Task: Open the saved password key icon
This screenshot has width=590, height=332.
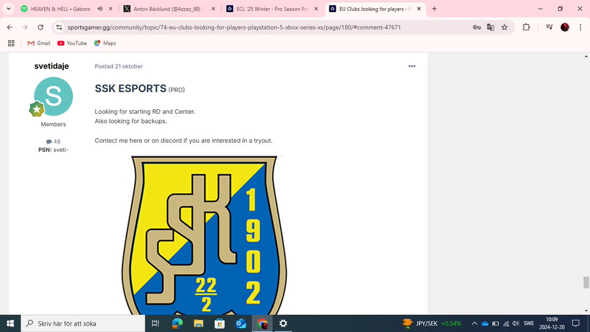Action: pos(476,28)
